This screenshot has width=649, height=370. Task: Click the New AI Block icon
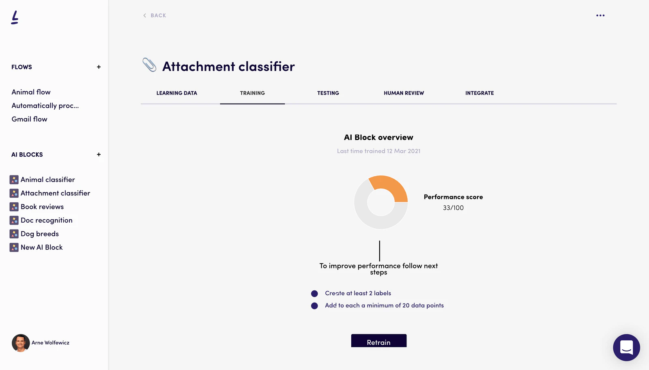click(x=13, y=247)
